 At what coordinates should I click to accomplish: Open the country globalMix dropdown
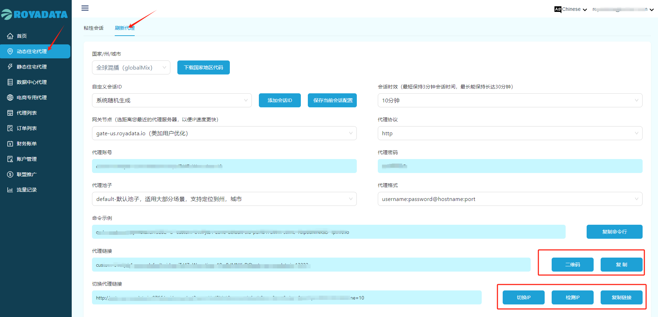pyautogui.click(x=131, y=67)
